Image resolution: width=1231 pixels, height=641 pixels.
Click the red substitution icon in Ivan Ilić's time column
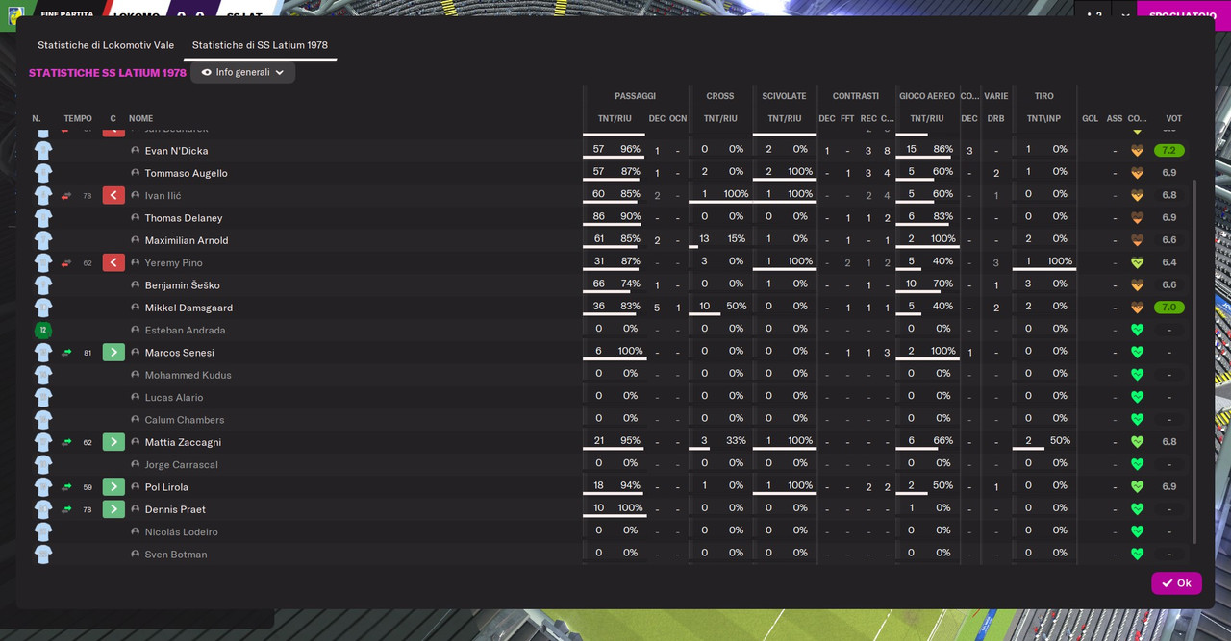tap(66, 195)
